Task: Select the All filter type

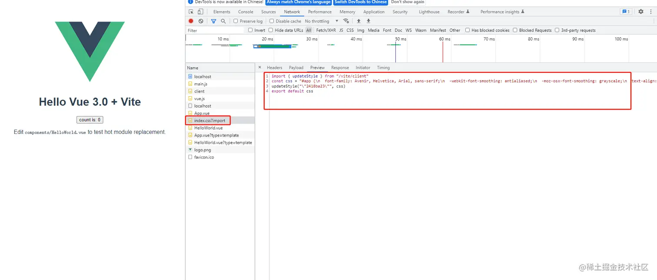Action: (x=309, y=30)
